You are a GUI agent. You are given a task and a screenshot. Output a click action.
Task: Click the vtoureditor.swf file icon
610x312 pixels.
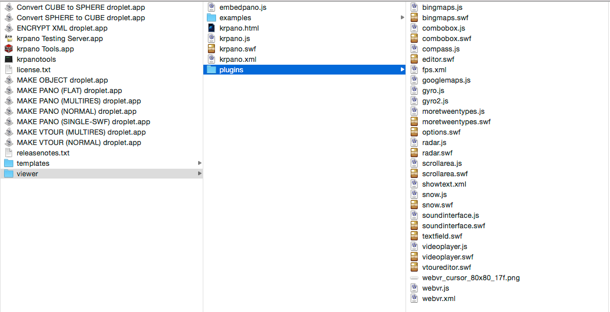[414, 268]
